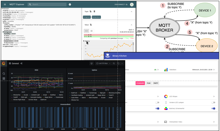Share the General dashboard in Grafana
Screen dimensions: 220x131
click(x=21, y=63)
